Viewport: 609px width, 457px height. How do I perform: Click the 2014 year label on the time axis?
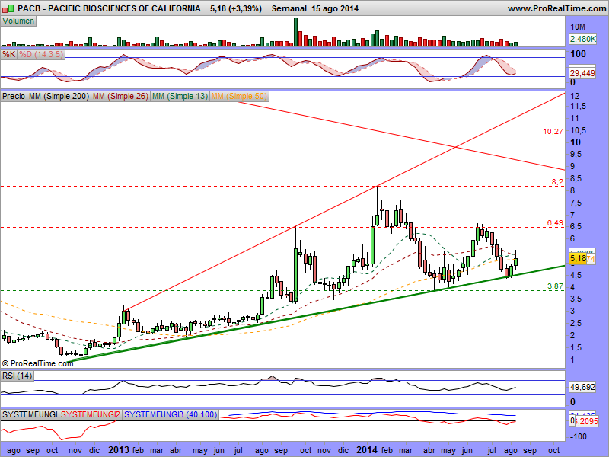coord(367,450)
